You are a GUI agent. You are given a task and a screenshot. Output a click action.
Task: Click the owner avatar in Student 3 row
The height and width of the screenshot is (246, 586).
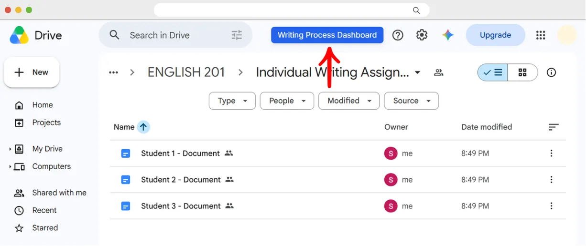point(391,206)
